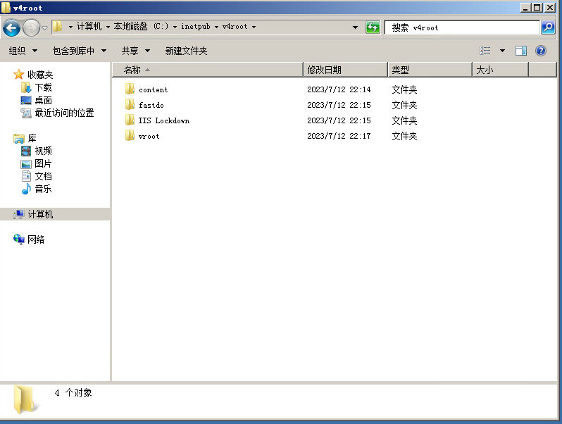Click the fastdo folder name

(x=151, y=105)
